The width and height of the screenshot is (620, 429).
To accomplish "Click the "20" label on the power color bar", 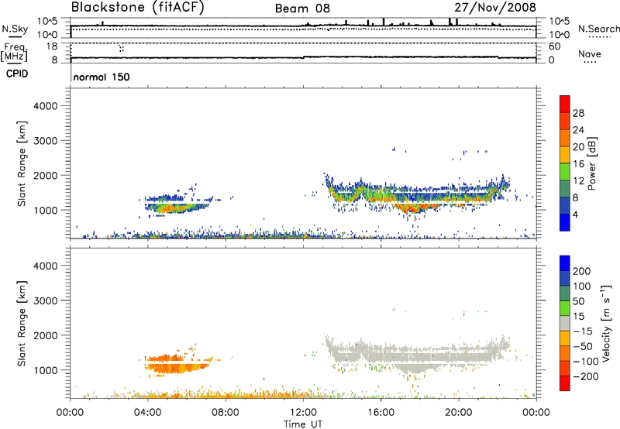I will 578,147.
